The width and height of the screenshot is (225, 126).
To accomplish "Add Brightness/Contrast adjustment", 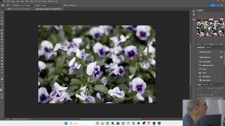I will click(x=207, y=65).
